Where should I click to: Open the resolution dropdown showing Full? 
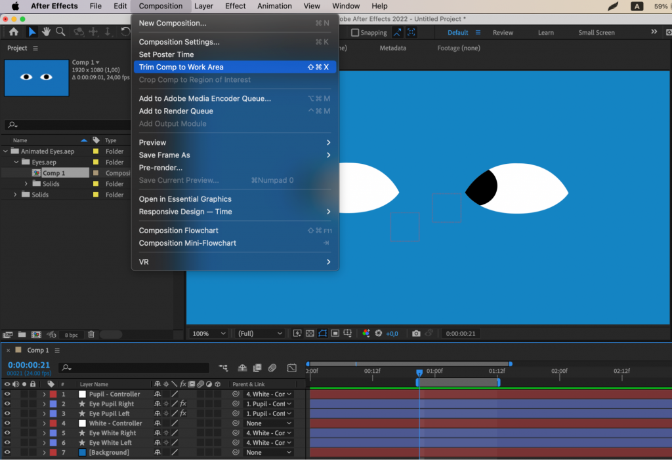[x=259, y=334]
